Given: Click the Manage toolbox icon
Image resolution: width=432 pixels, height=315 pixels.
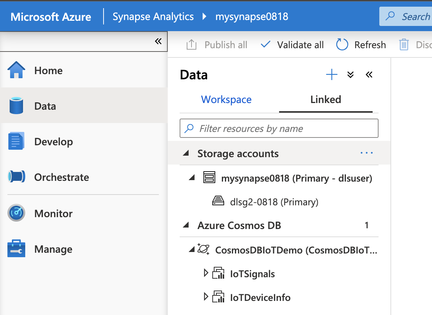Looking at the screenshot, I should pyautogui.click(x=16, y=249).
